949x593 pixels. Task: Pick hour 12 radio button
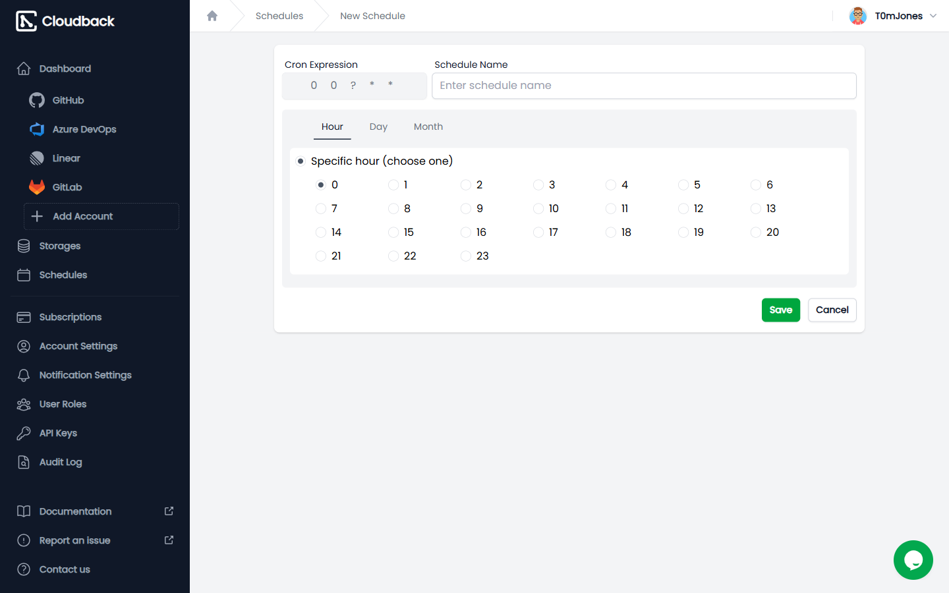click(683, 208)
